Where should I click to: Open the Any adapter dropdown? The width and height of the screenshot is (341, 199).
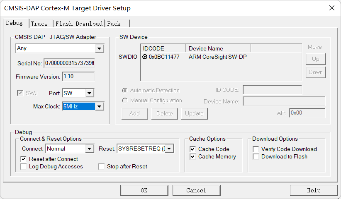(x=100, y=48)
